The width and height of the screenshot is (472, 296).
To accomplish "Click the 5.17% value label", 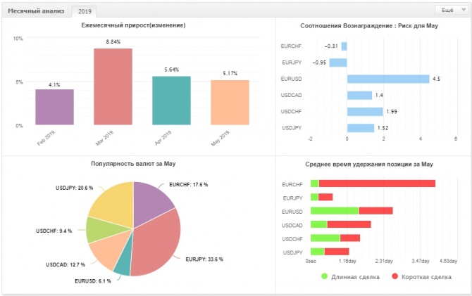I will pos(230,73).
